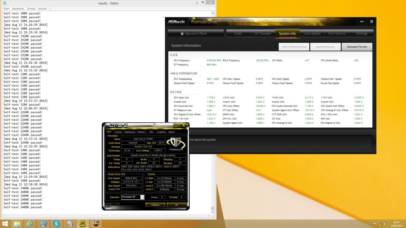
Task: Click the CPU Temperature value 38C / 100F
Action: point(213,79)
